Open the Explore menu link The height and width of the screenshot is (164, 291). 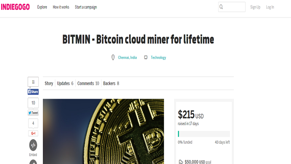pyautogui.click(x=42, y=7)
